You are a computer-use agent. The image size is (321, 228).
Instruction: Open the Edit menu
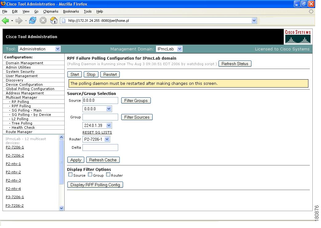point(15,11)
